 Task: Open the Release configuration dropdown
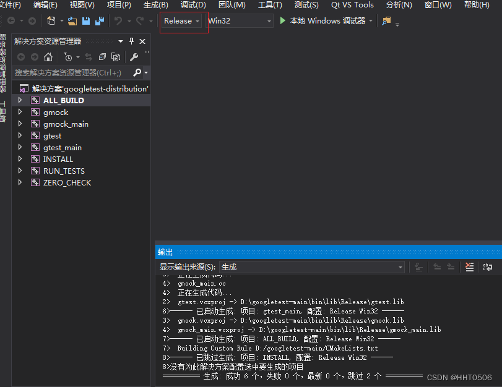click(x=181, y=21)
